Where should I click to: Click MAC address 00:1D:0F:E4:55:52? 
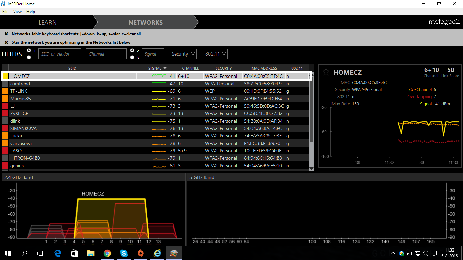[263, 91]
